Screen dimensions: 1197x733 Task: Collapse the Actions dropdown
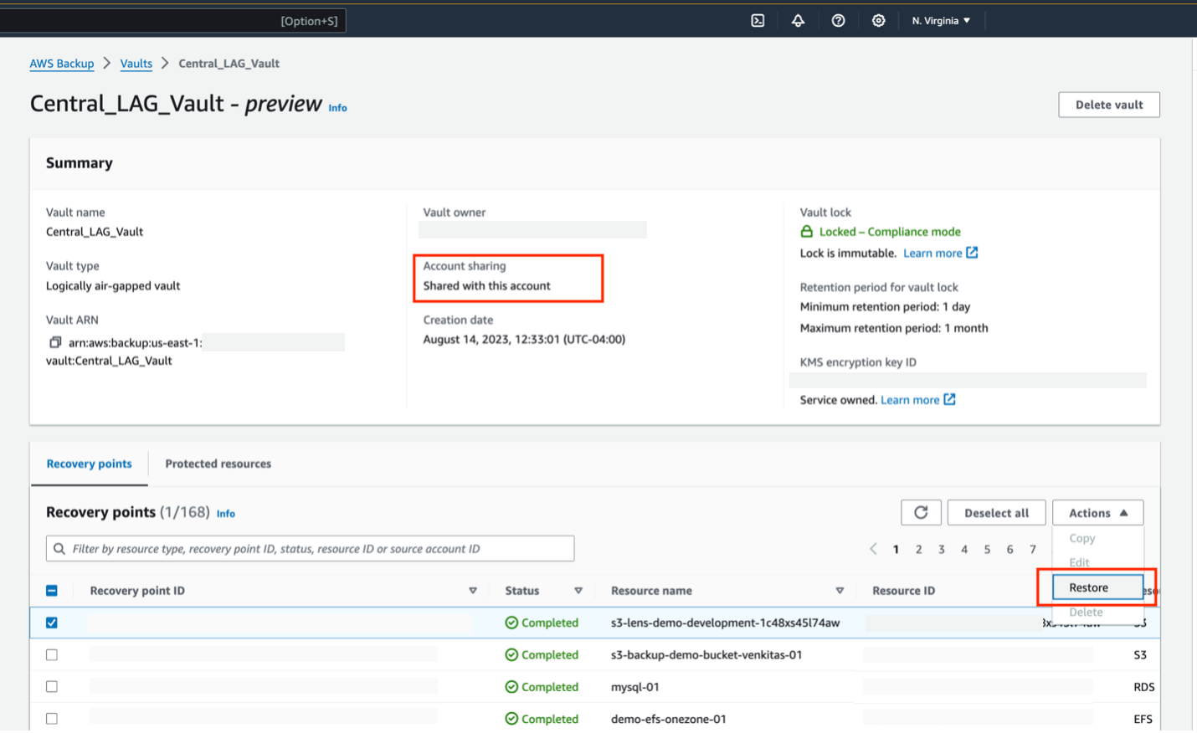pos(1098,513)
